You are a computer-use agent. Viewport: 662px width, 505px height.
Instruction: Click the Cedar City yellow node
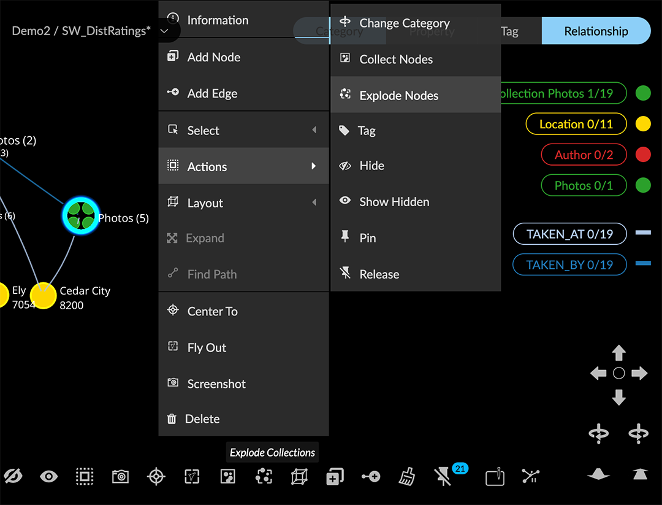(x=44, y=296)
